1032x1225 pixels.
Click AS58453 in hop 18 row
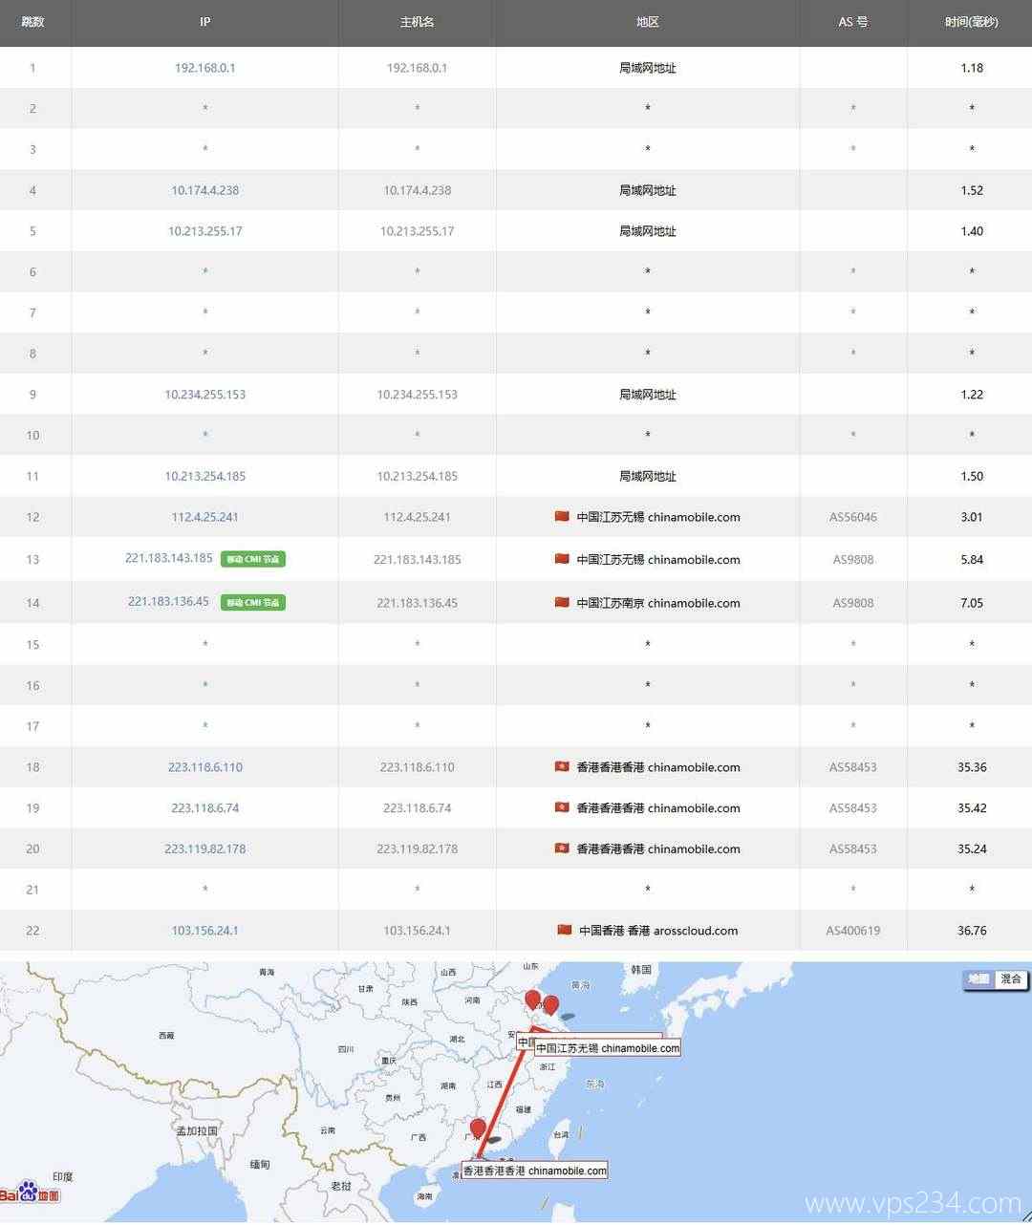pos(853,767)
